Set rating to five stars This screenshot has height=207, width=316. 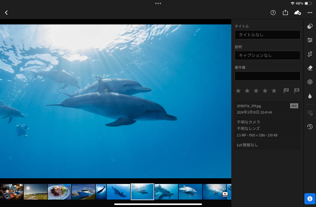[x=274, y=91]
